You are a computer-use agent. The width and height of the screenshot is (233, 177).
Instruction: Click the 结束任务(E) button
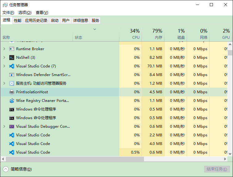(x=217, y=169)
